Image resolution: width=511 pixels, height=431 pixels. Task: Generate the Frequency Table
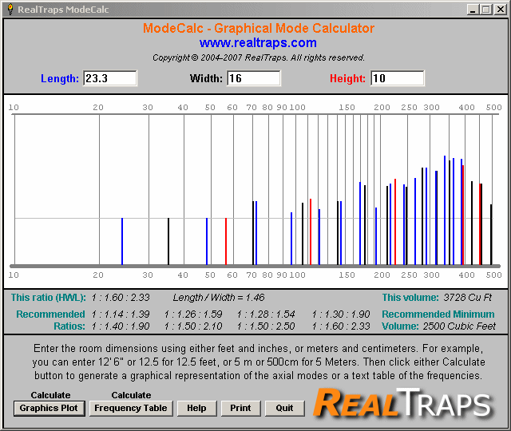point(131,408)
